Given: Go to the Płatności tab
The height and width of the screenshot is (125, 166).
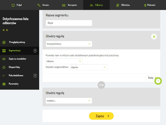Looking at the screenshot, I should [150, 5].
